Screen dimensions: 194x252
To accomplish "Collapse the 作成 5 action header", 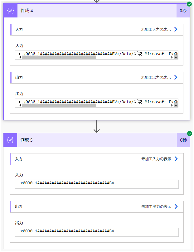I will [97, 140].
